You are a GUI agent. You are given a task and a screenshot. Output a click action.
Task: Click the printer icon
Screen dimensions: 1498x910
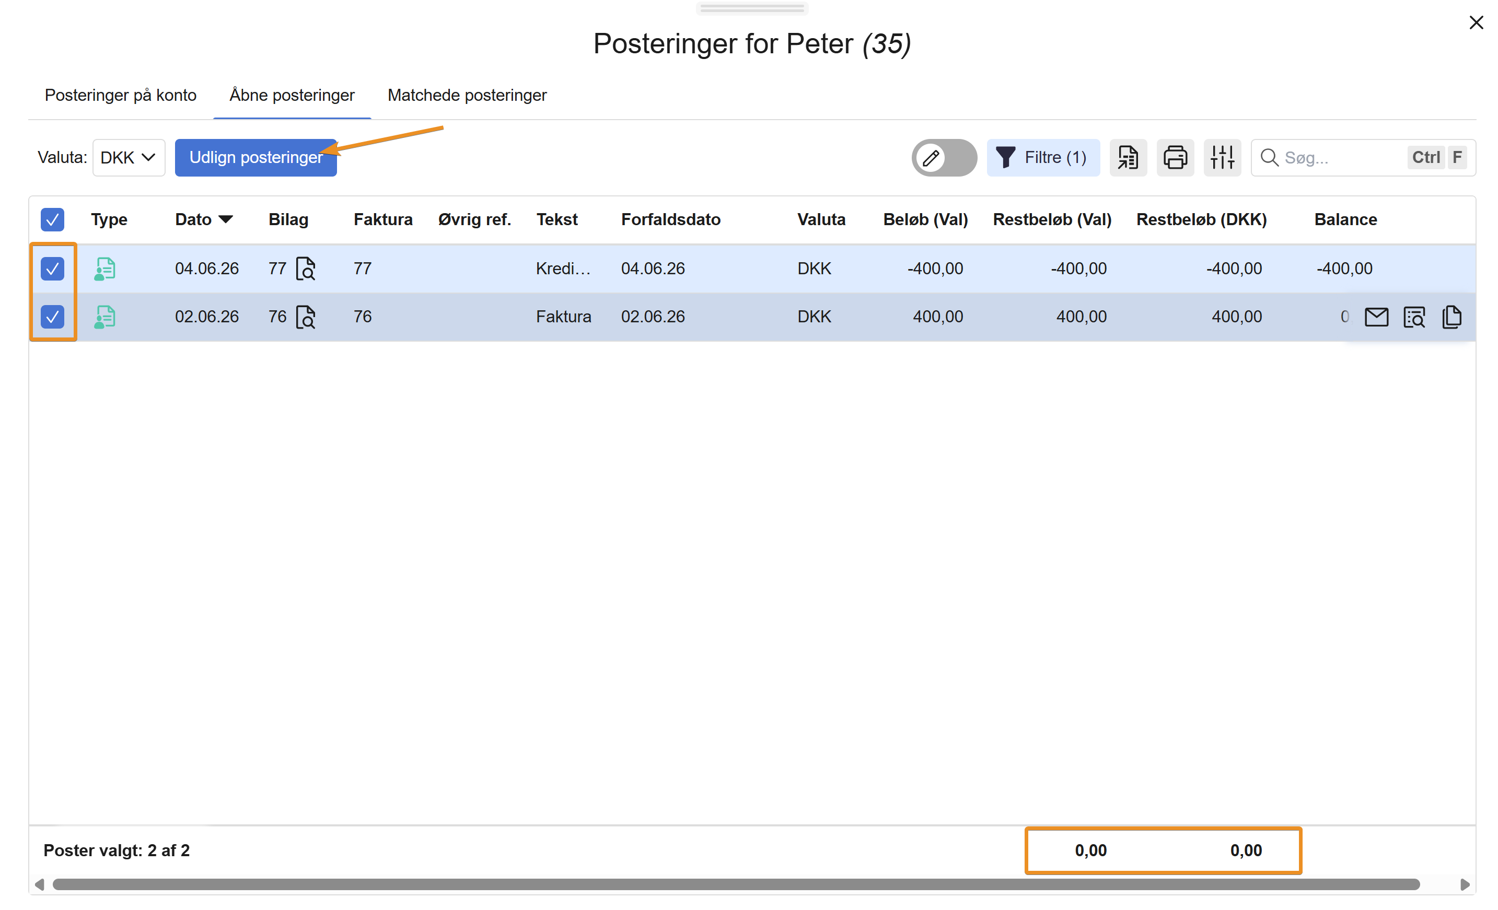point(1175,157)
